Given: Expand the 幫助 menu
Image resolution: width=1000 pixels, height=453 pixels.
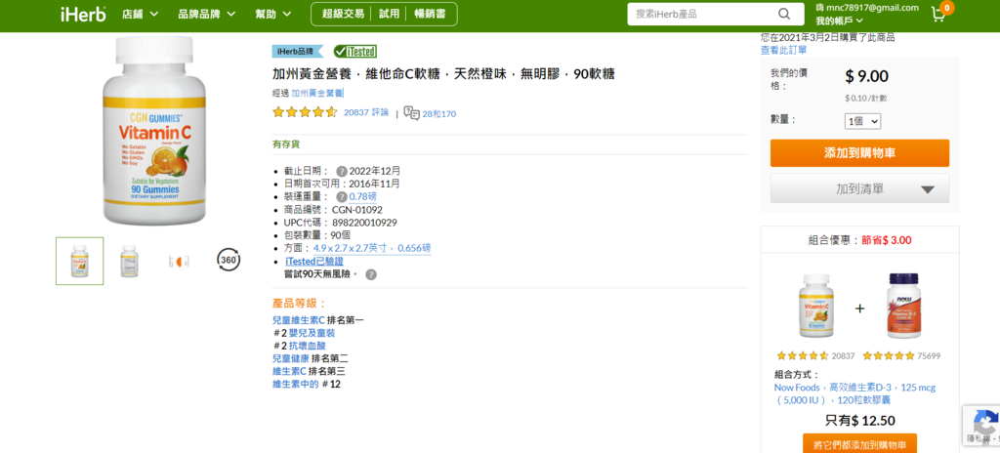Looking at the screenshot, I should 273,14.
